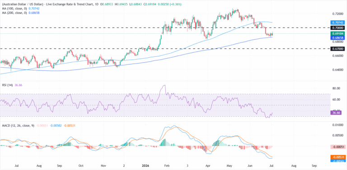This screenshot has width=347, height=170.
Task: Click the RSI legend value 36.66
Action: click(19, 85)
